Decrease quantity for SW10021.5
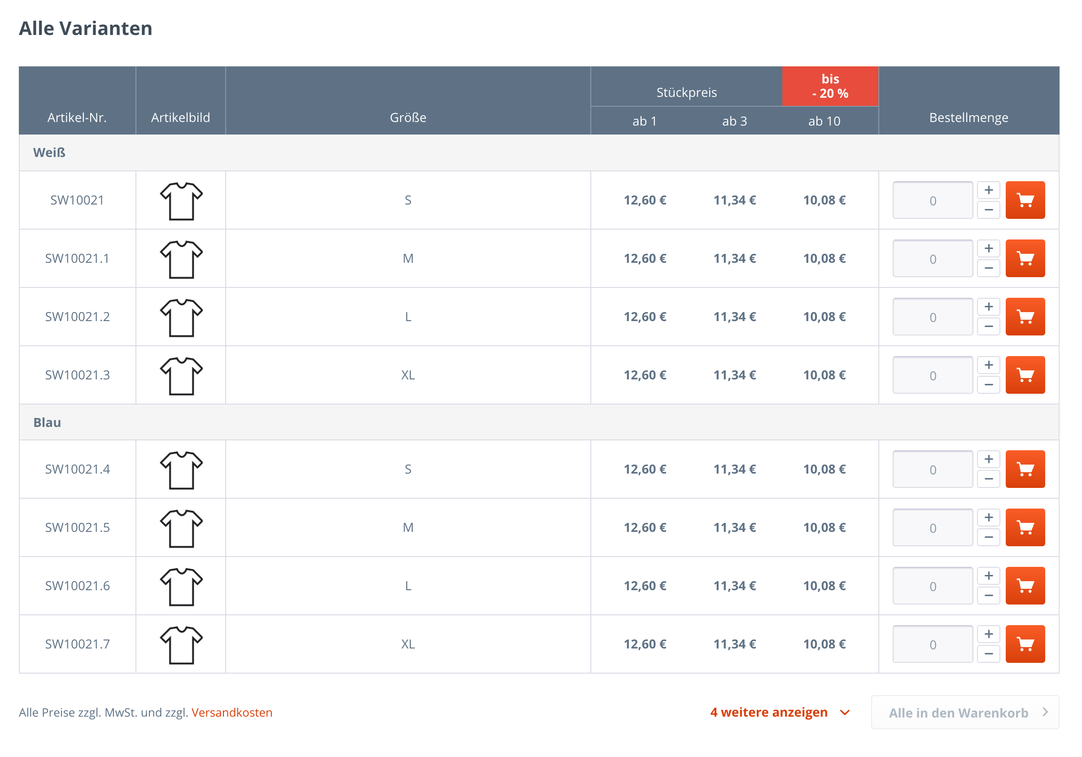The width and height of the screenshot is (1082, 757). tap(989, 537)
